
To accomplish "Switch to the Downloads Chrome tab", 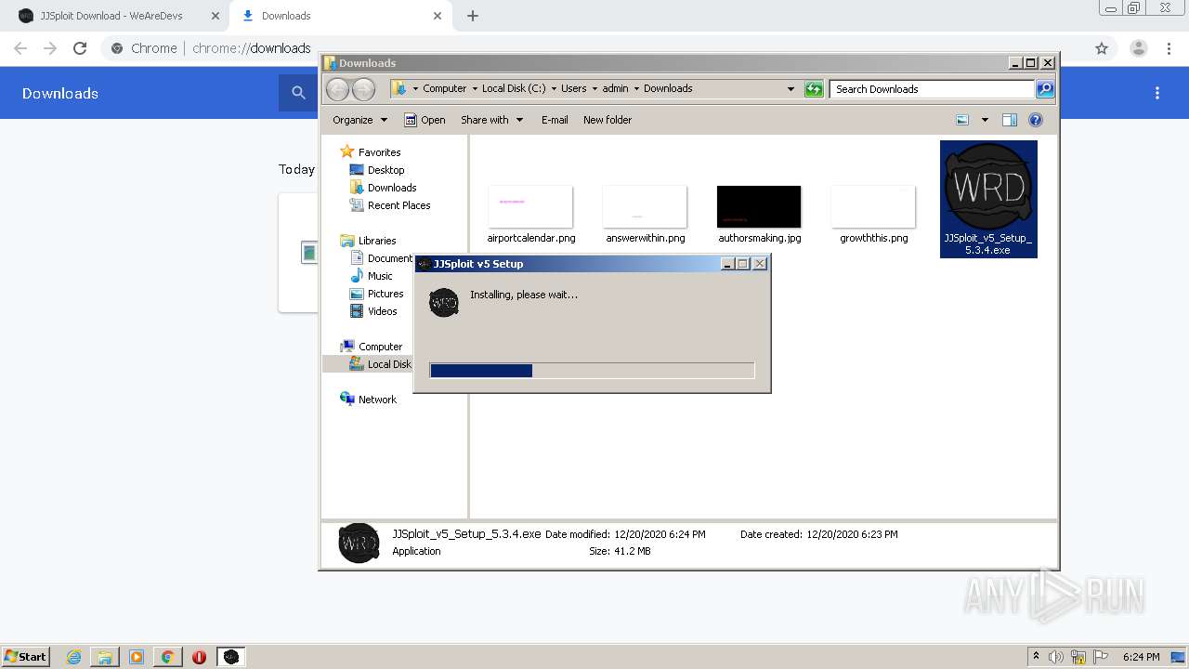I will click(339, 16).
